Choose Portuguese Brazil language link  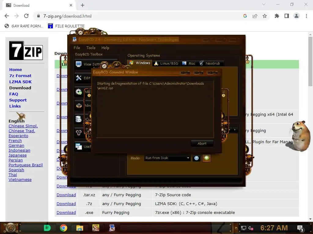(x=26, y=165)
